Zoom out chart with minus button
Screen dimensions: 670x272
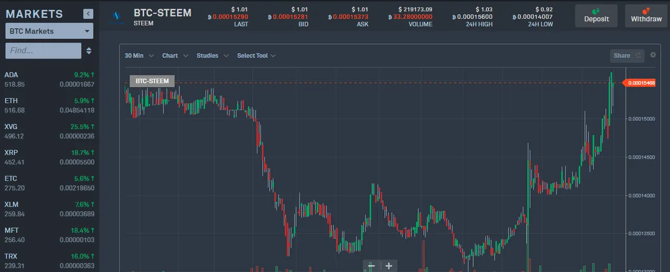[371, 266]
